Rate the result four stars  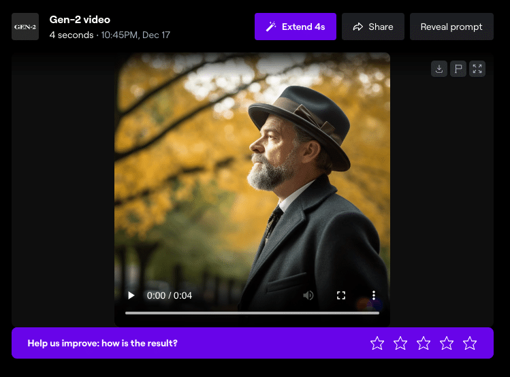447,343
